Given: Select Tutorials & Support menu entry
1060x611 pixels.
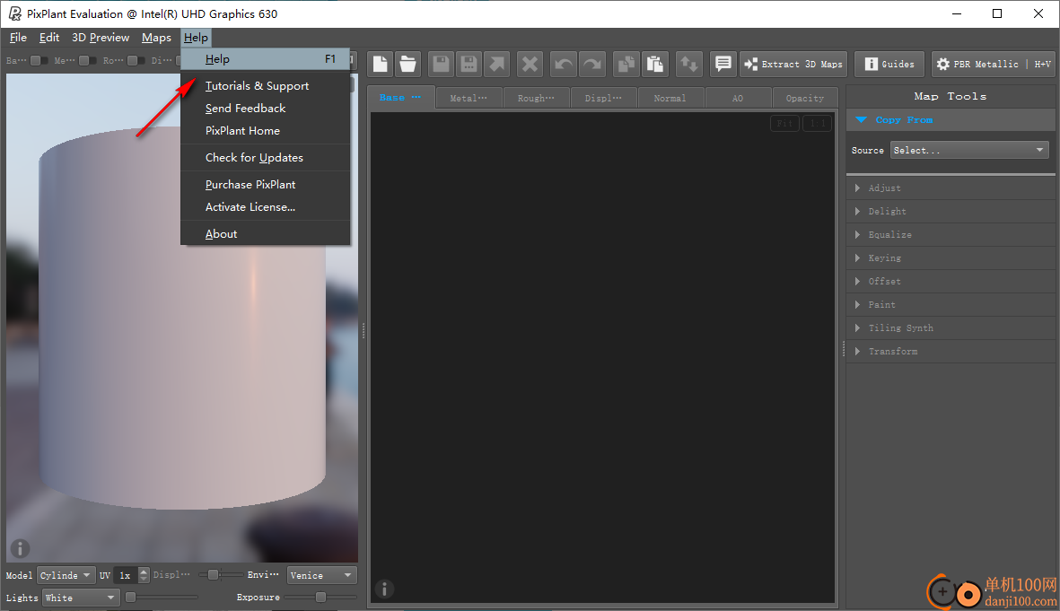Looking at the screenshot, I should (x=265, y=86).
